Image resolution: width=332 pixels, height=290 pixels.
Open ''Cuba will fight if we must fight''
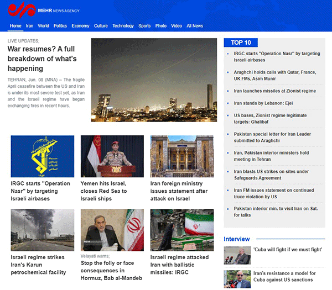(x=288, y=250)
